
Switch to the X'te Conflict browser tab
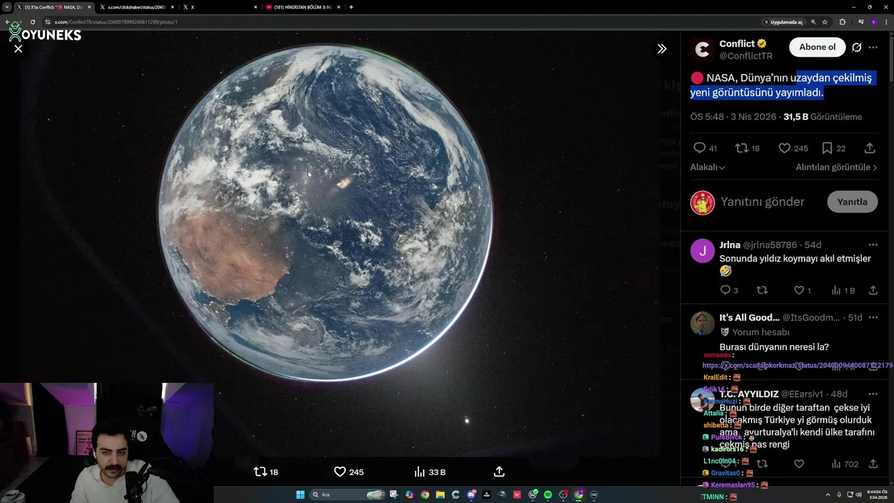pos(53,7)
